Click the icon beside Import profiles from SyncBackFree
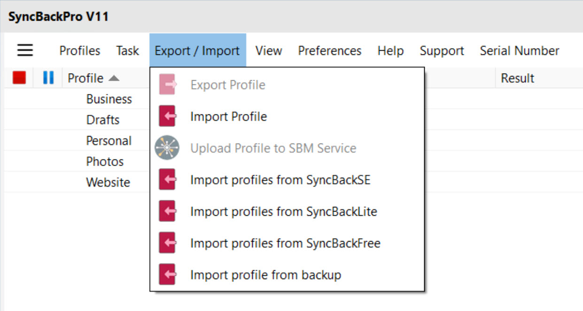The width and height of the screenshot is (583, 311). tap(167, 243)
